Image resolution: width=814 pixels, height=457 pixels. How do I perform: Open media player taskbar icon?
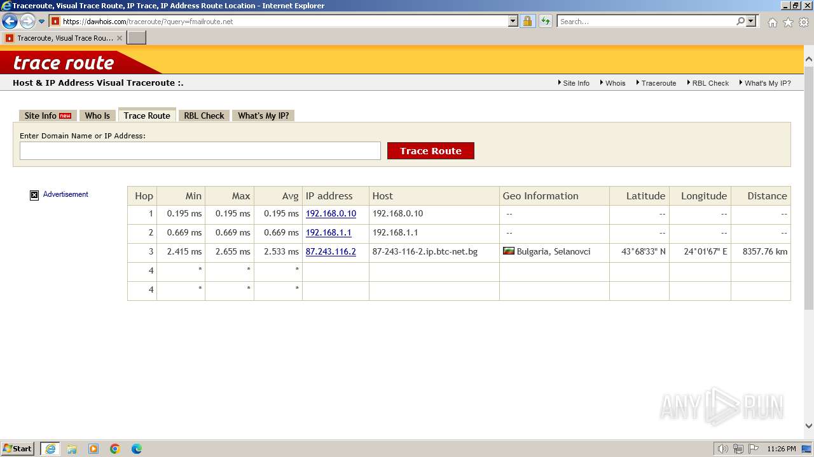(x=93, y=449)
